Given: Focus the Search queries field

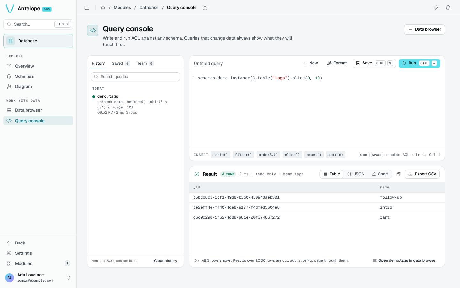Looking at the screenshot, I should (x=135, y=77).
